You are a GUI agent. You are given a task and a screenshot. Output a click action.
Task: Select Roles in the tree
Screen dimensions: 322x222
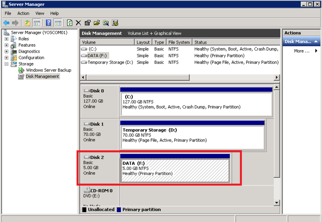pyautogui.click(x=24, y=39)
